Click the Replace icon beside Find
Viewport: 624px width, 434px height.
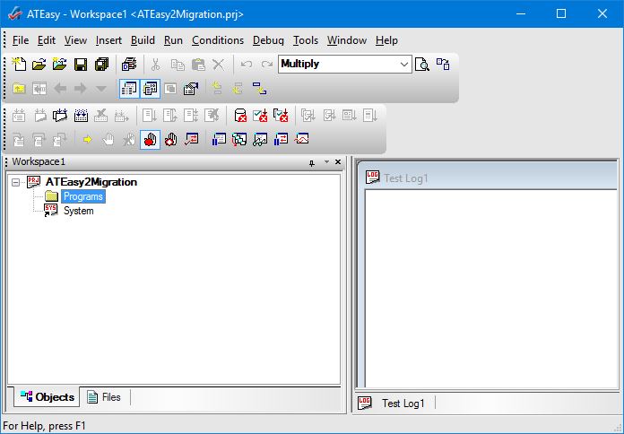pyautogui.click(x=443, y=64)
